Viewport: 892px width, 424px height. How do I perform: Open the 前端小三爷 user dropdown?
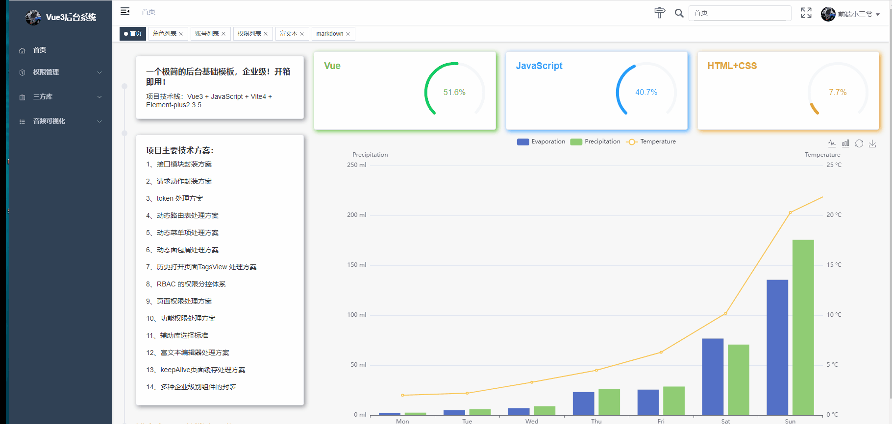tap(850, 14)
